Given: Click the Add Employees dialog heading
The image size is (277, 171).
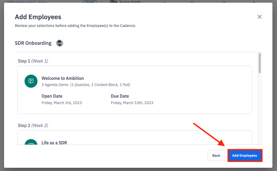Looking at the screenshot, I should click(38, 17).
